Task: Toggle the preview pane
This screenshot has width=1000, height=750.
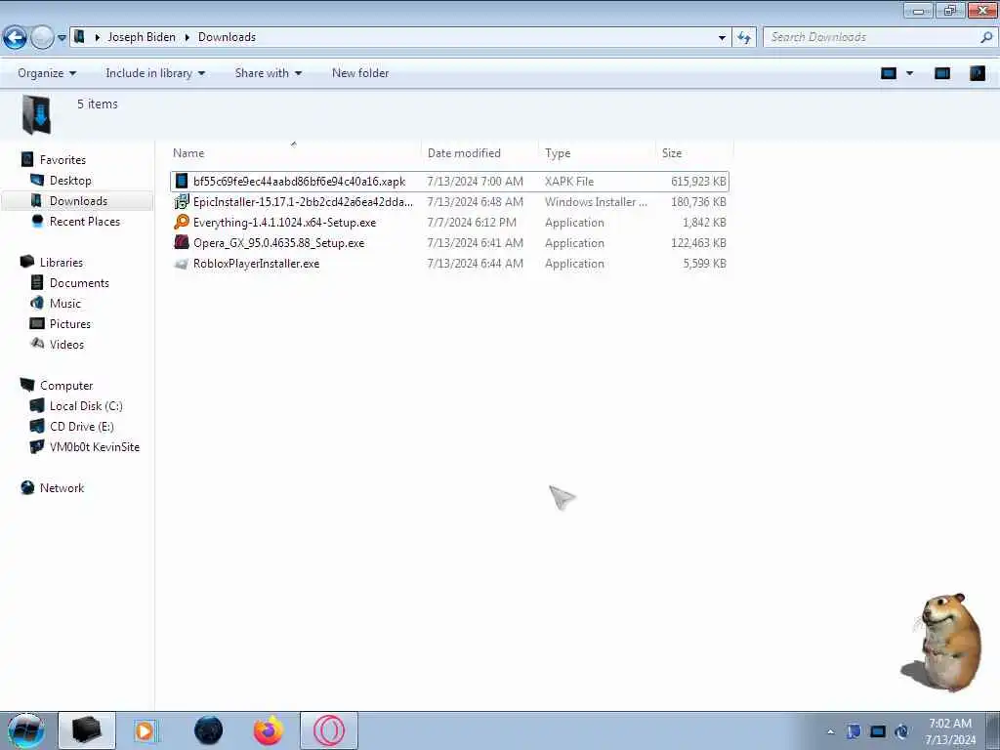Action: (942, 73)
